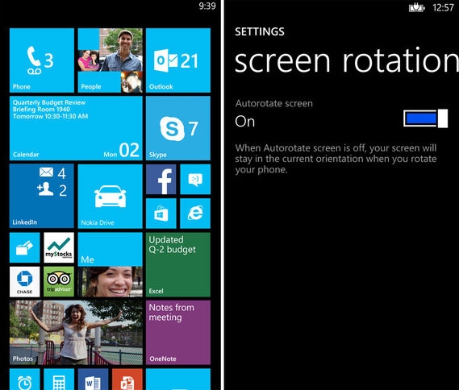The height and width of the screenshot is (390, 459).
Task: Open the myStocks app tile
Action: [59, 247]
